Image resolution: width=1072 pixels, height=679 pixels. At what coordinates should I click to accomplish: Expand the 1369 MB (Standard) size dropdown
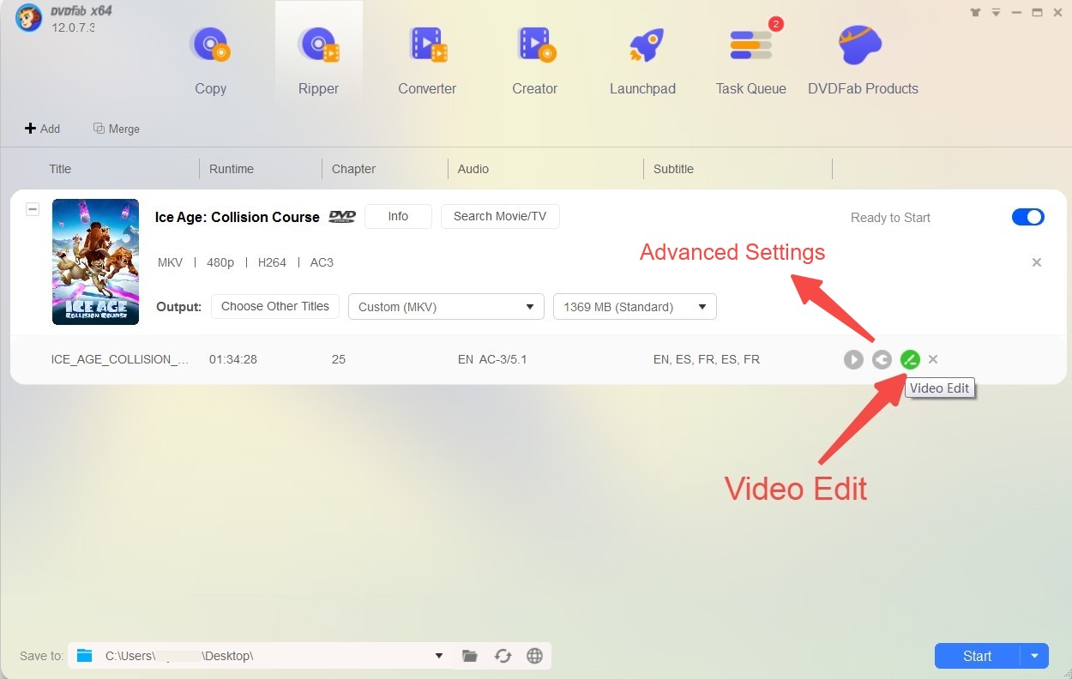click(635, 306)
